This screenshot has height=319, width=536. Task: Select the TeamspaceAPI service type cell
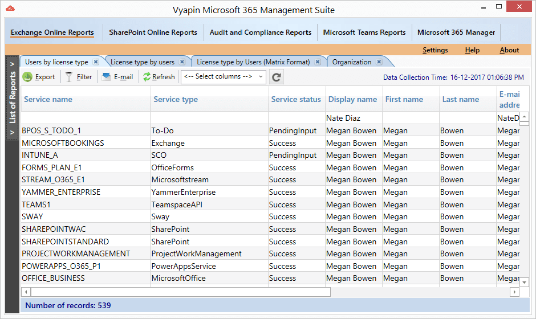[209, 205]
